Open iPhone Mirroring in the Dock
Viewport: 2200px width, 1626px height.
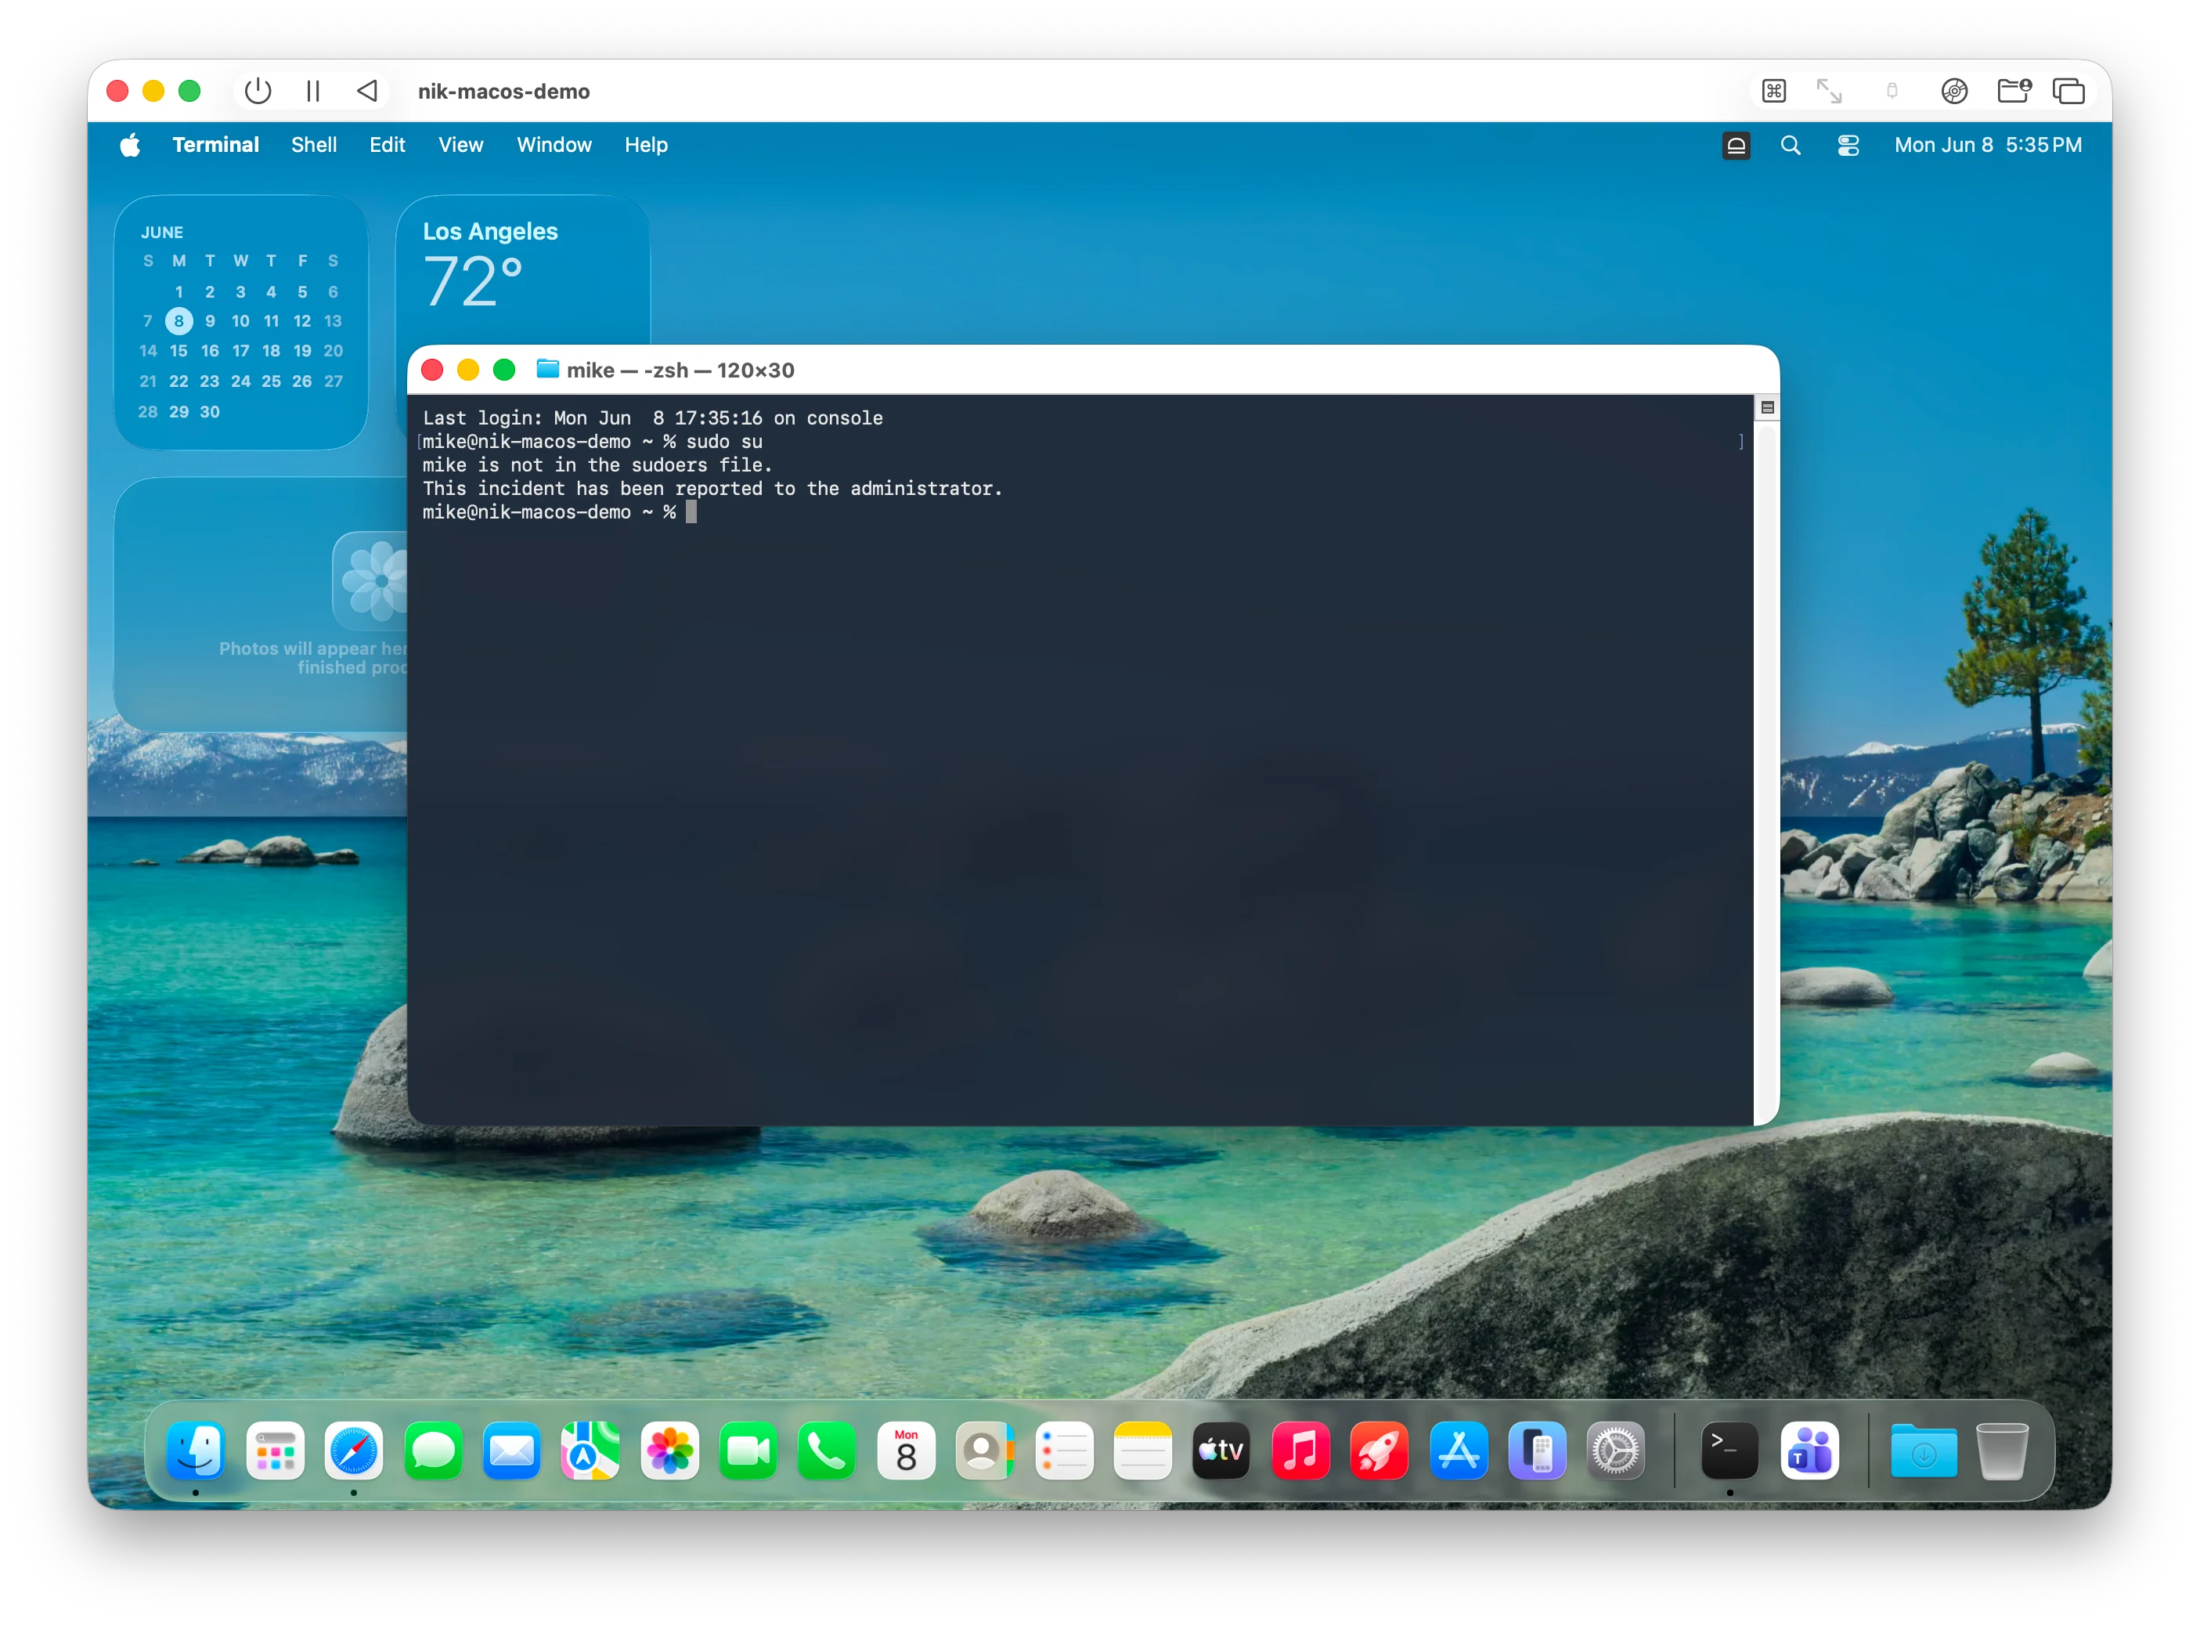1538,1450
